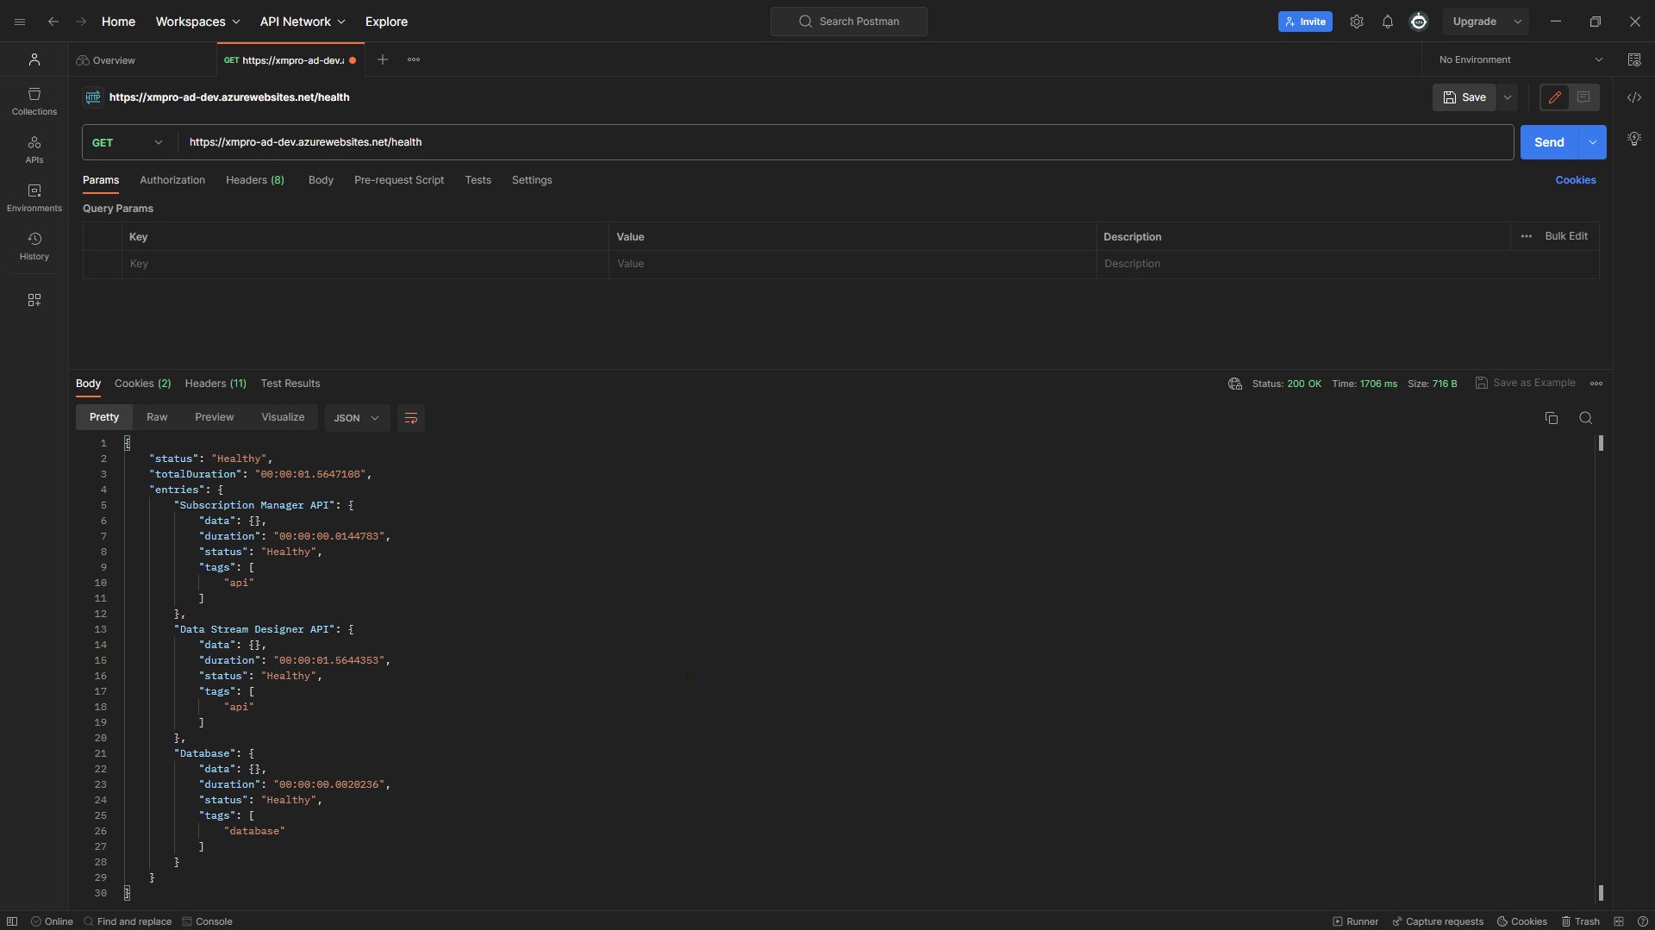Click Bulk Edit for query params
Image resolution: width=1655 pixels, height=930 pixels.
tap(1566, 236)
